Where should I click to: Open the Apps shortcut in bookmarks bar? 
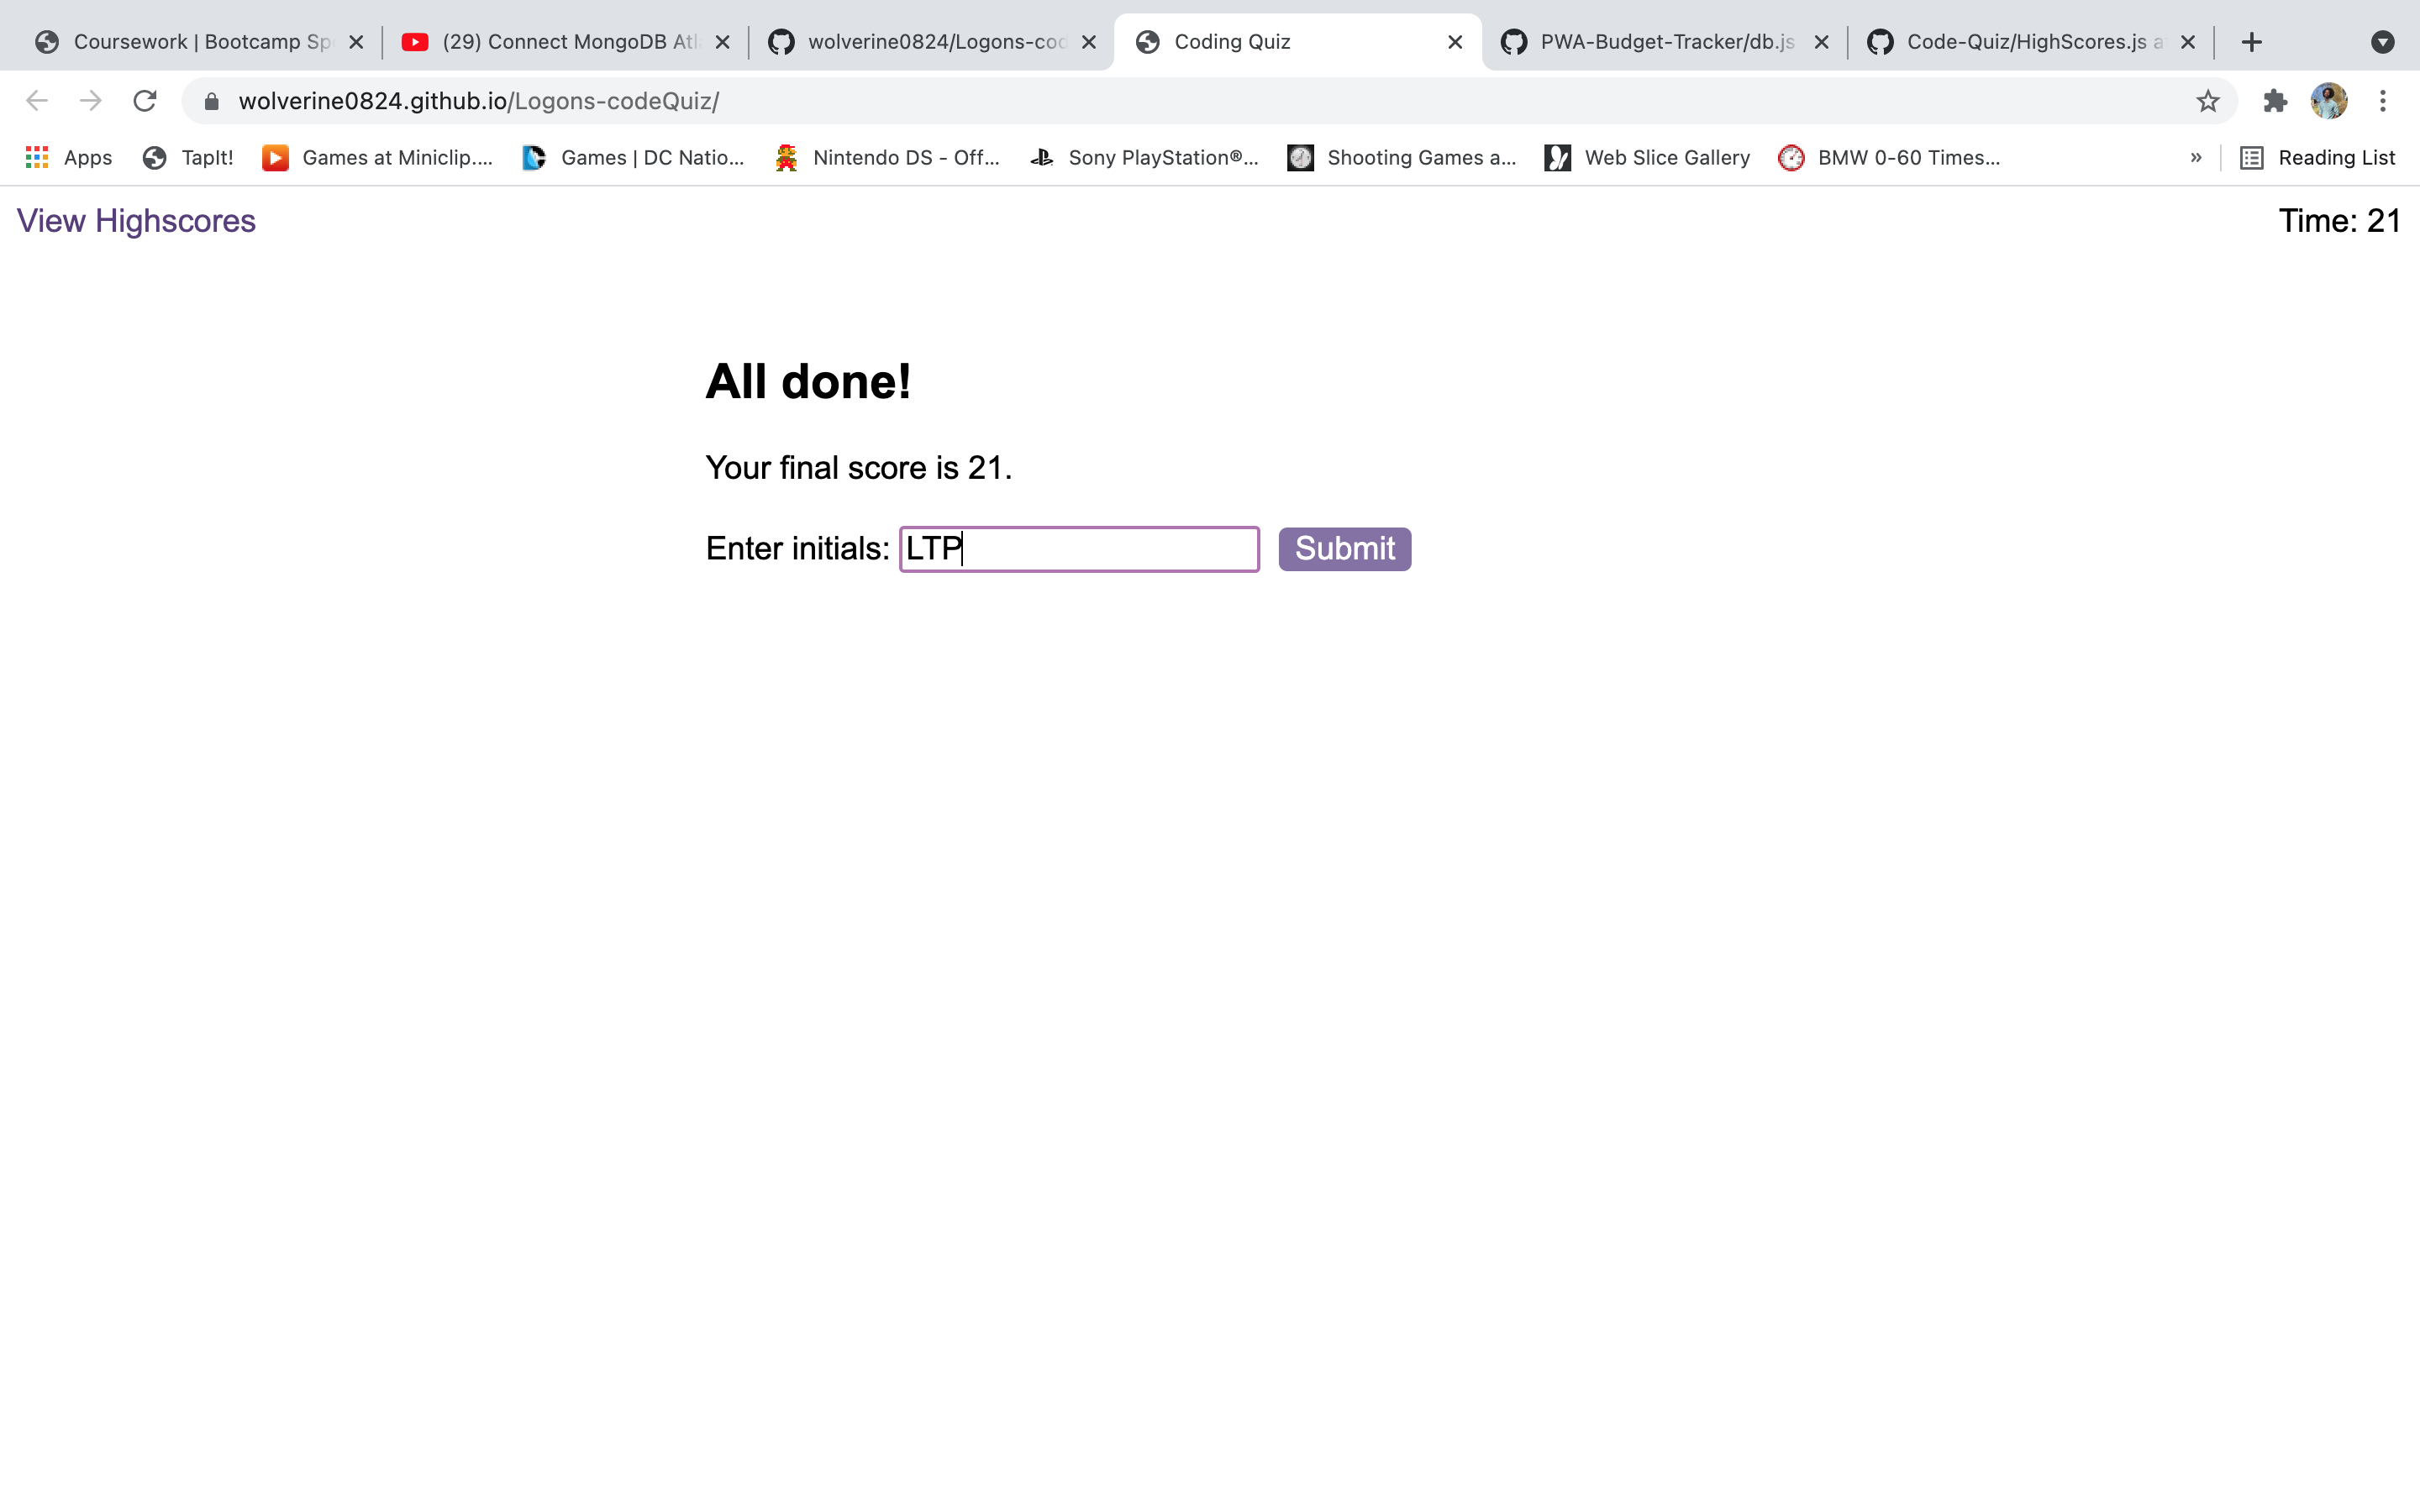[x=68, y=157]
